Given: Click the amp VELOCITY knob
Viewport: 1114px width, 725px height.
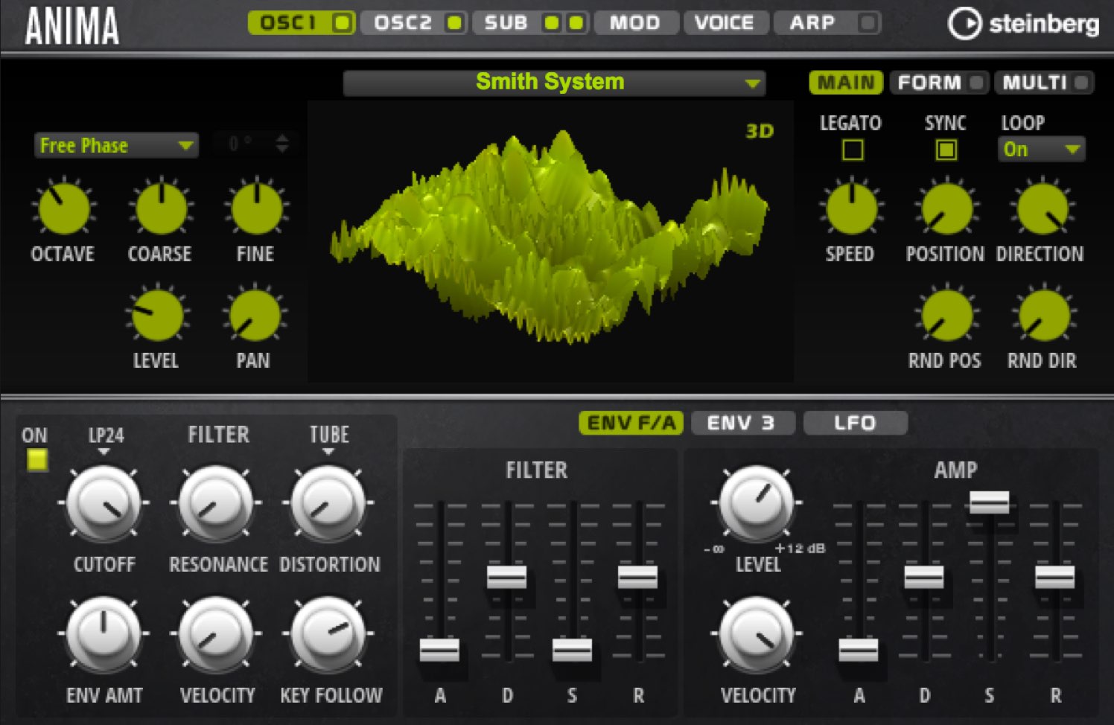Looking at the screenshot, I should pos(756,634).
